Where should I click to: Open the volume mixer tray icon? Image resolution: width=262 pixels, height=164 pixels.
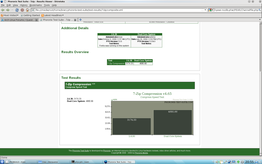217,162
